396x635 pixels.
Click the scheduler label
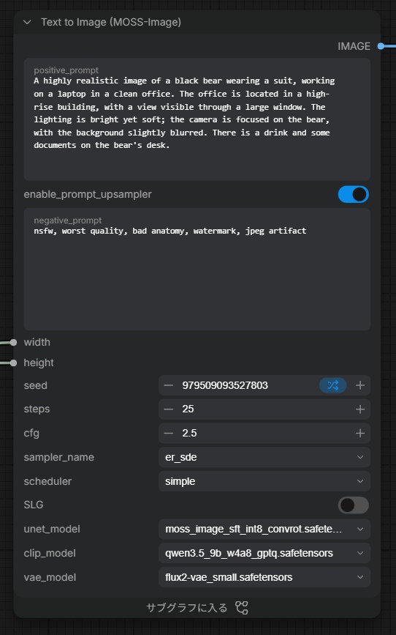47,481
